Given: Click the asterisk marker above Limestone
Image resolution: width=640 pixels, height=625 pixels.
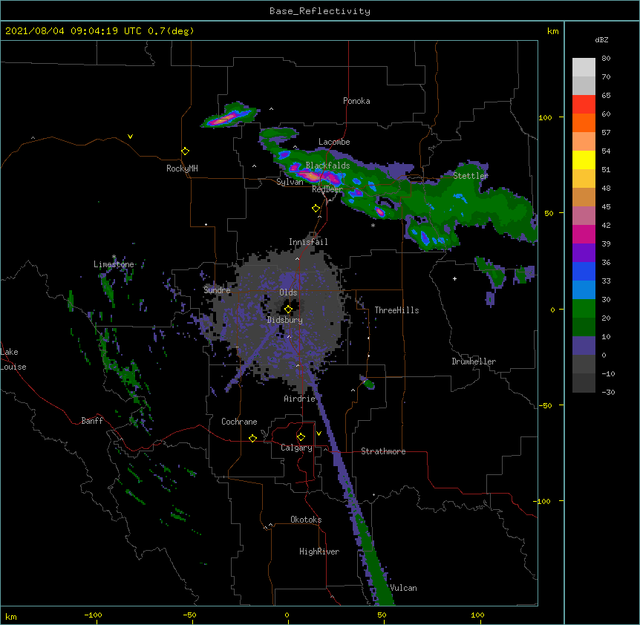Looking at the screenshot, I should (114, 257).
